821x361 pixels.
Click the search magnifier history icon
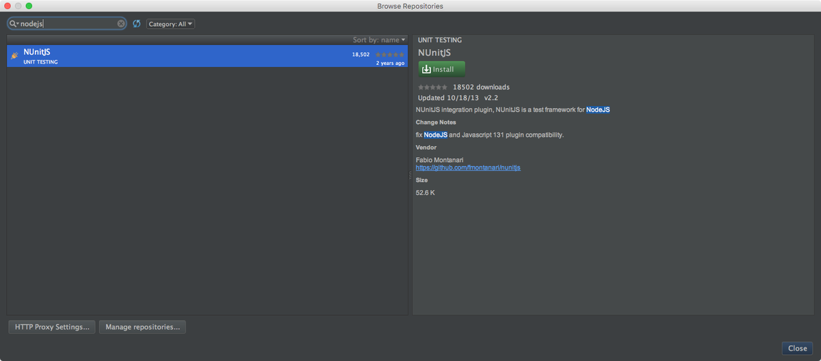click(14, 23)
